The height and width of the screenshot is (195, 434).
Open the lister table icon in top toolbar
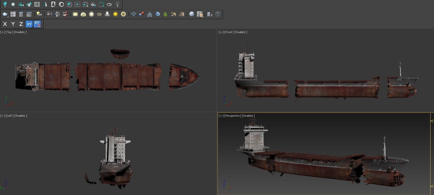pyautogui.click(x=37, y=4)
